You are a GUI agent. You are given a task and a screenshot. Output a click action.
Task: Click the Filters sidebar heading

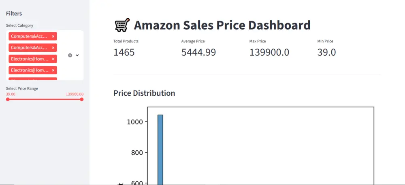(14, 14)
